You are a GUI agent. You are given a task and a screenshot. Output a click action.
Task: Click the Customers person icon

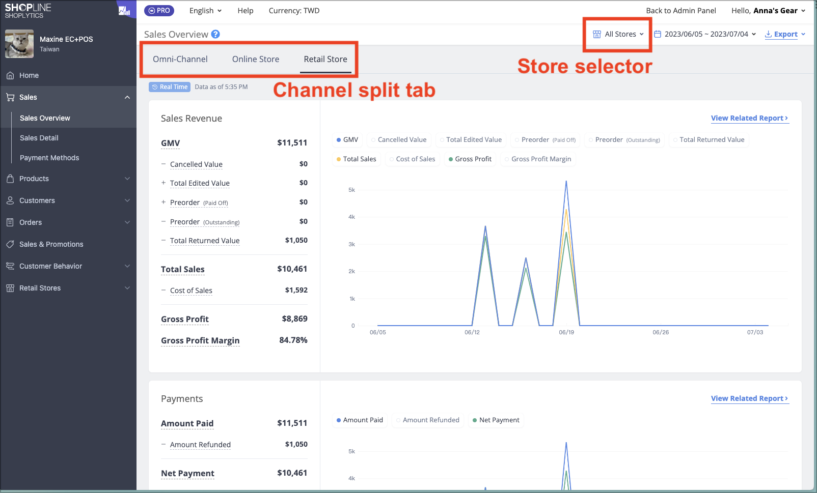pos(10,200)
